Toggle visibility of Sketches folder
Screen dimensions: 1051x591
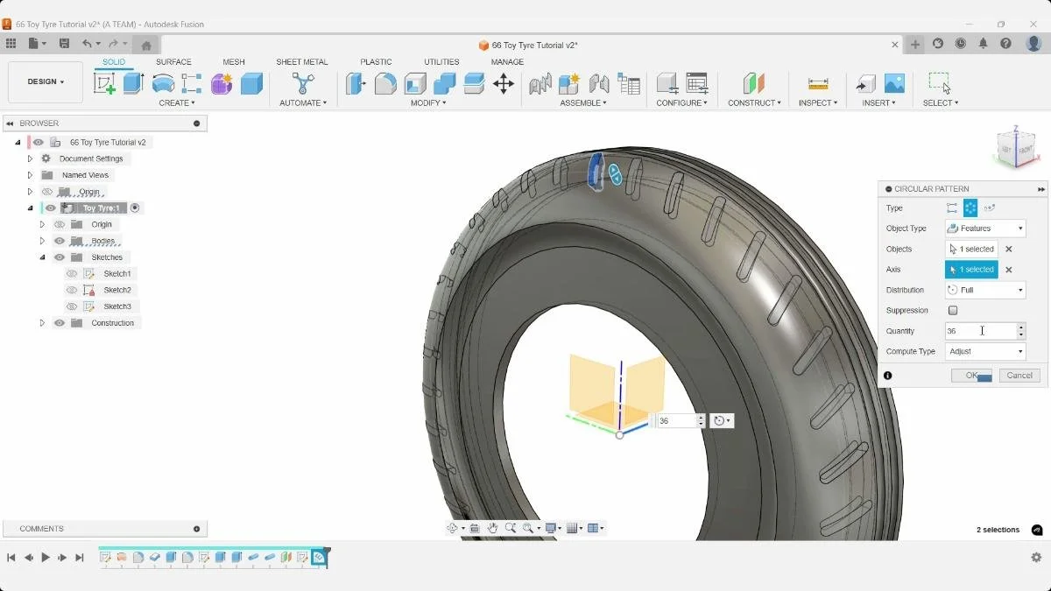60,257
